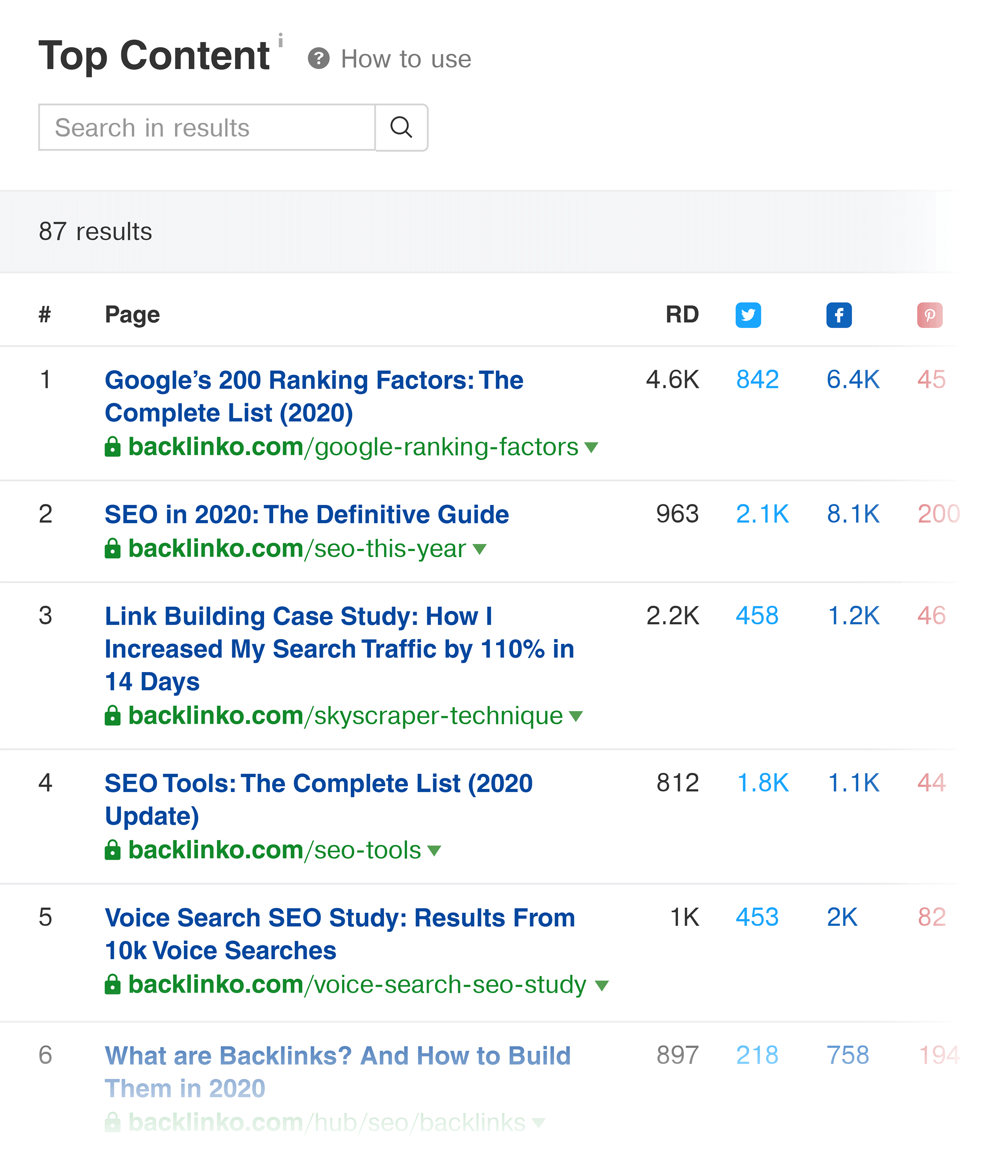This screenshot has width=993, height=1155.
Task: Open Google's 200 Ranking Factors article link
Action: (314, 393)
